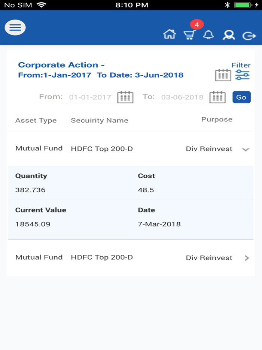Log out using the exit icon
The width and height of the screenshot is (262, 350).
click(249, 35)
